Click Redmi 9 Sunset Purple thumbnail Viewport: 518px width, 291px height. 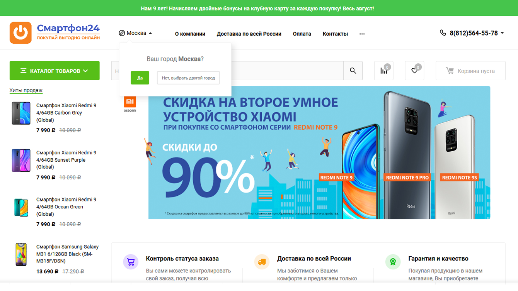coord(21,160)
